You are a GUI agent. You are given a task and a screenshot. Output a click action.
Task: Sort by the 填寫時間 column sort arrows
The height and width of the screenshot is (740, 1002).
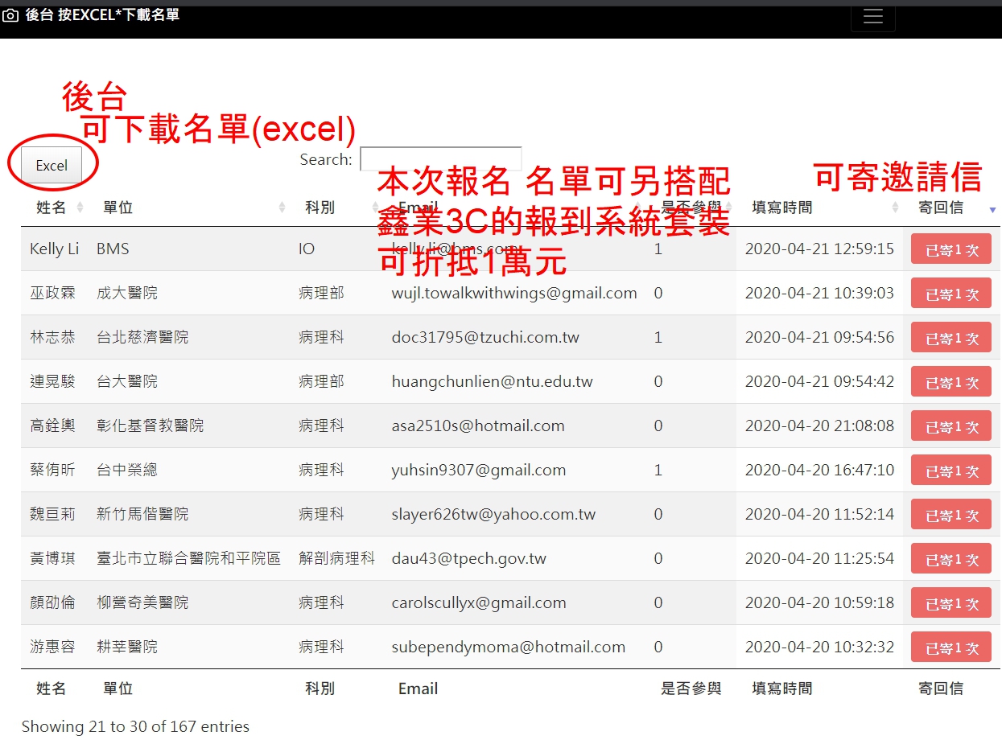[896, 208]
